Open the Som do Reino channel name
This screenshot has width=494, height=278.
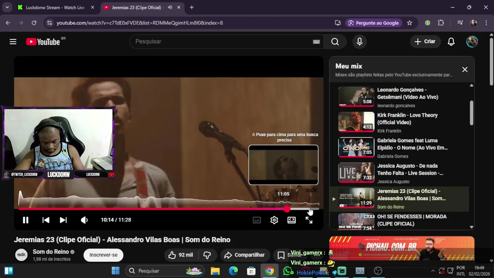pyautogui.click(x=51, y=252)
